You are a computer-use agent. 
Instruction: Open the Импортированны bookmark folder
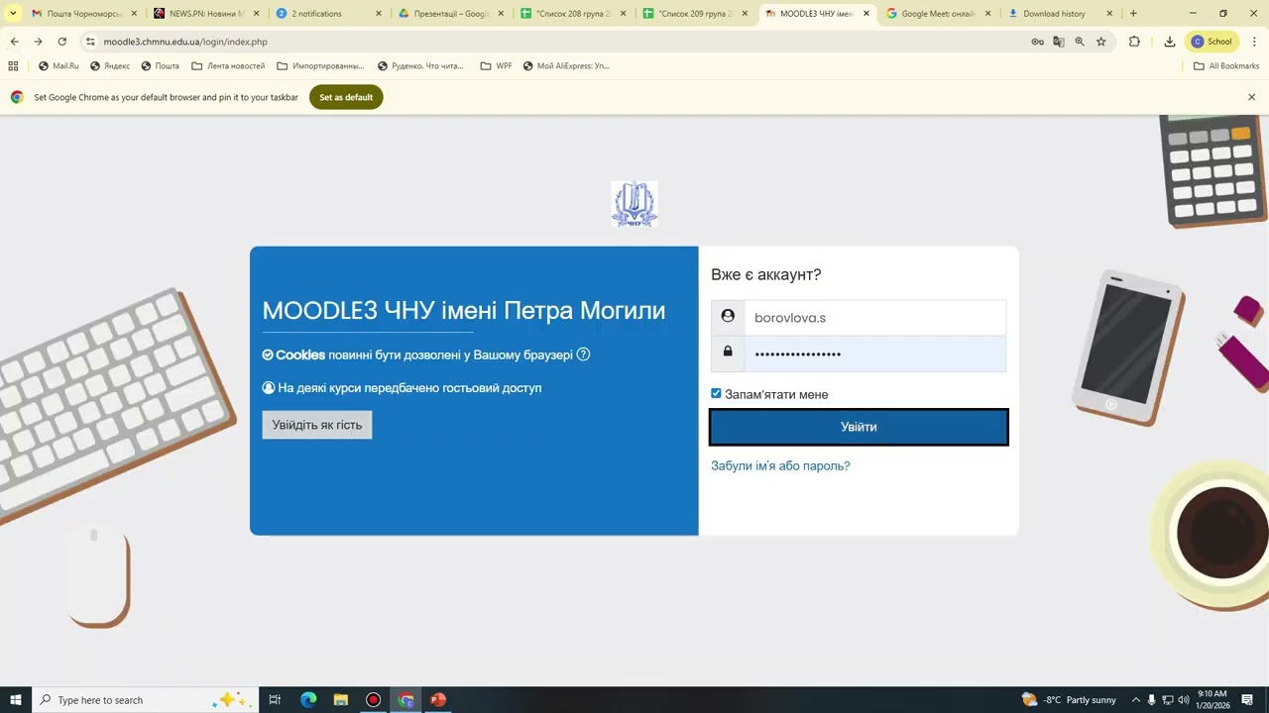click(320, 66)
